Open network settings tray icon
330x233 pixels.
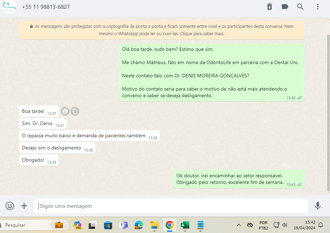click(276, 225)
